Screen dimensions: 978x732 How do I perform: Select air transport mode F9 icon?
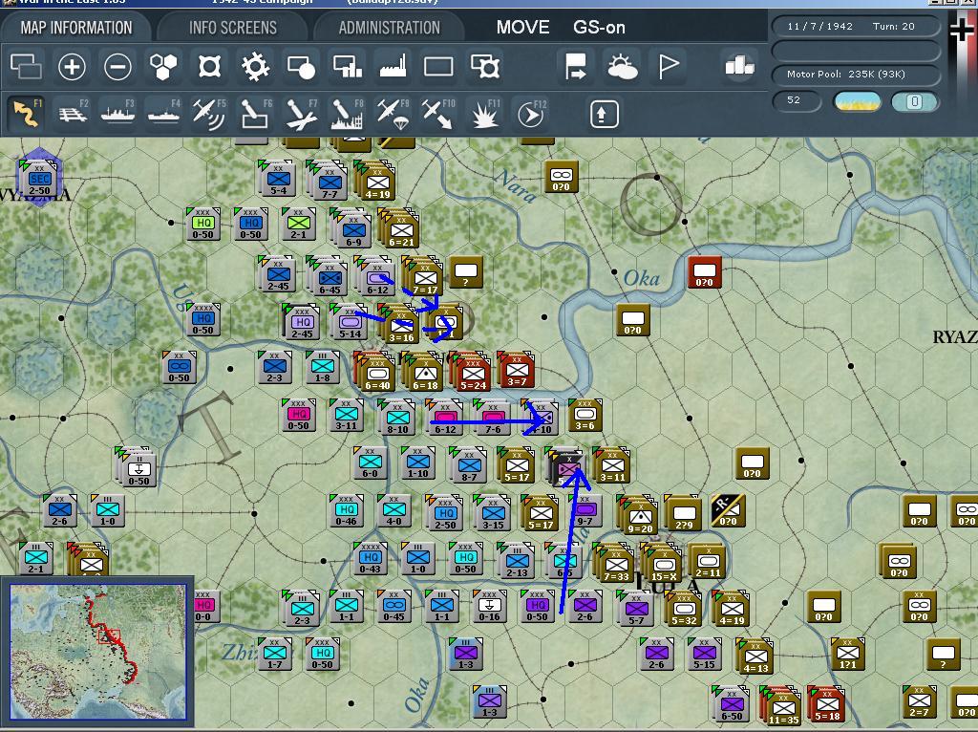[393, 114]
